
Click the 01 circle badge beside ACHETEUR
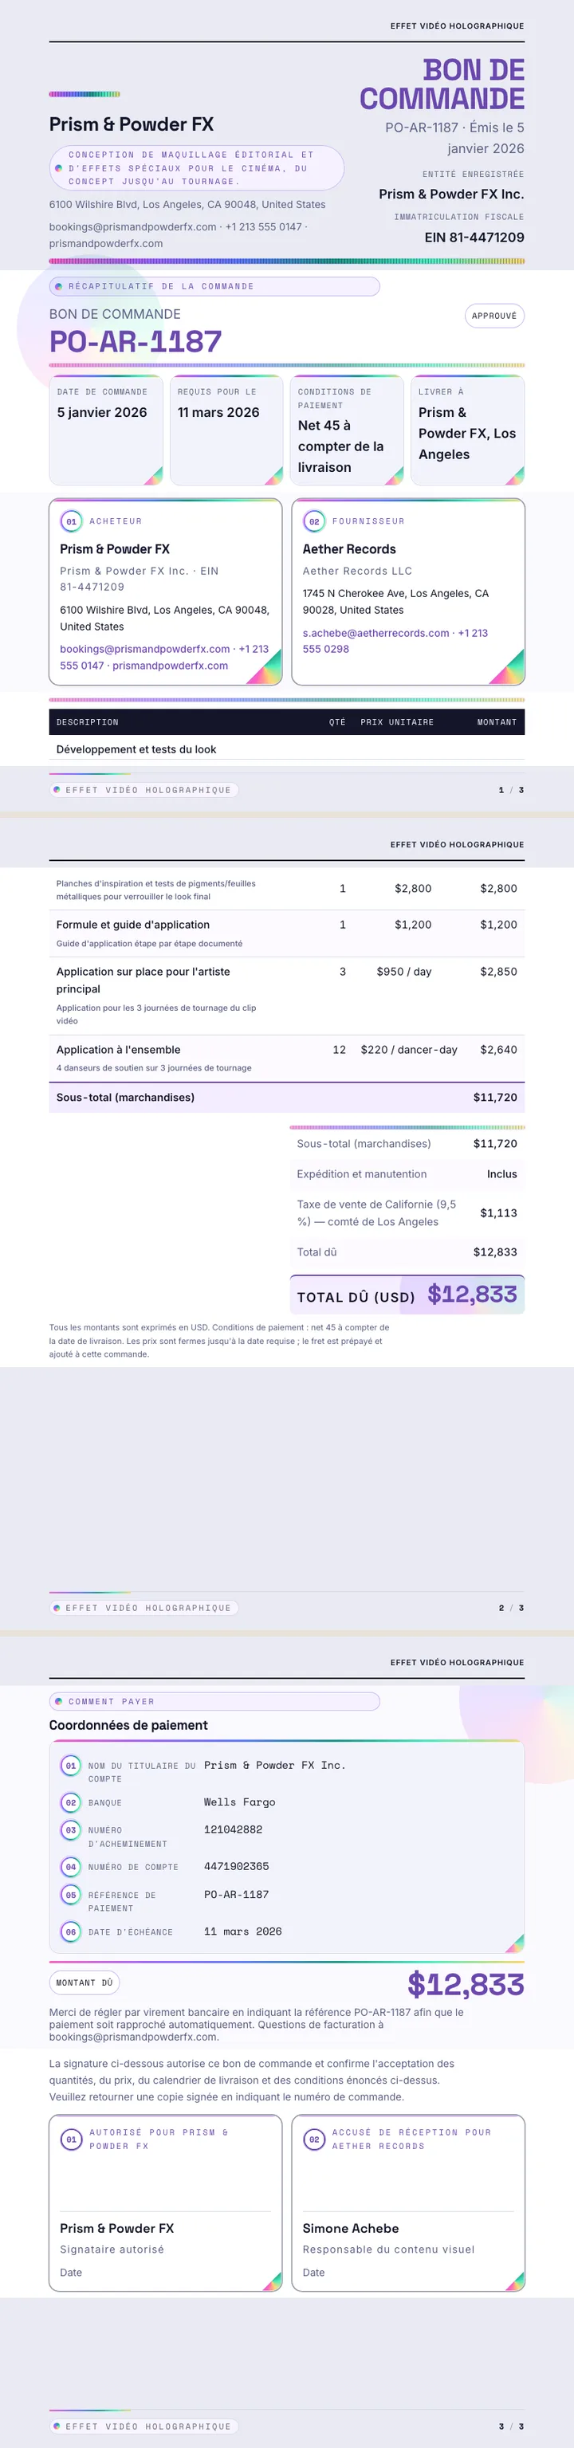71,521
